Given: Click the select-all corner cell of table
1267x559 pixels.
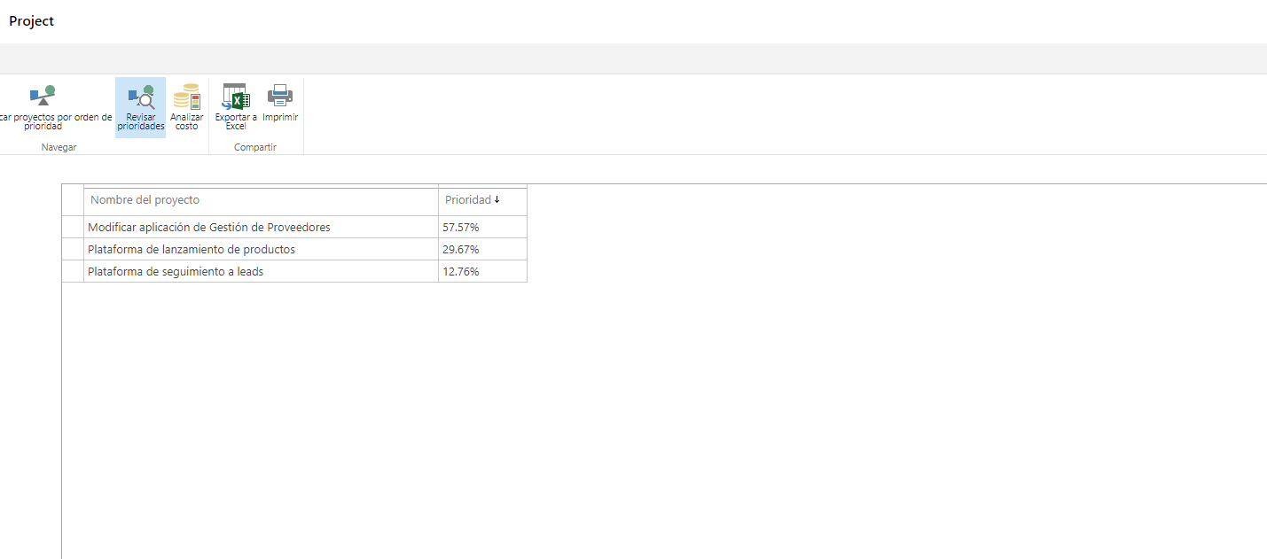Looking at the screenshot, I should click(73, 200).
